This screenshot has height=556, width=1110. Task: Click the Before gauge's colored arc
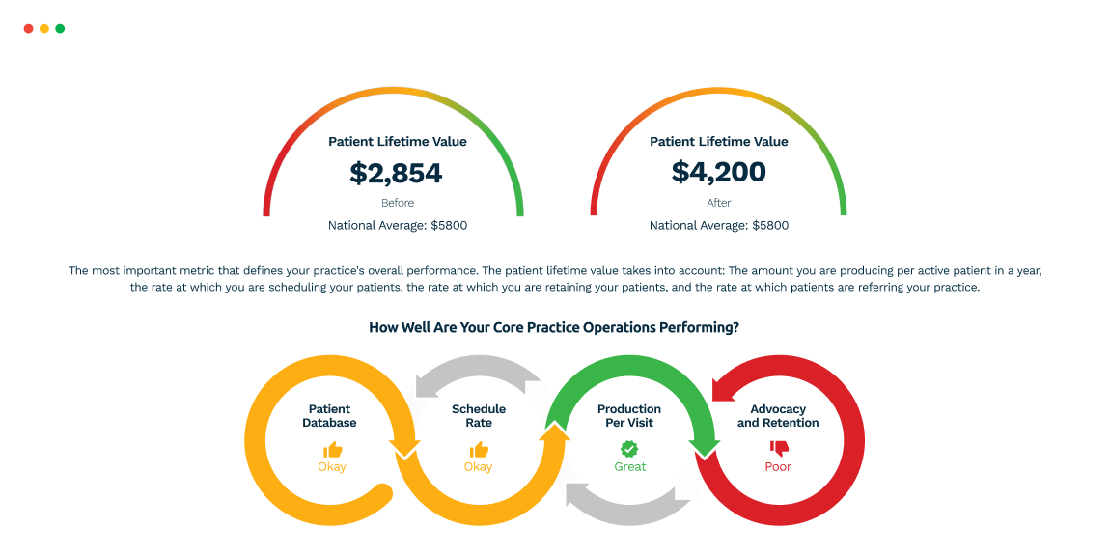(394, 94)
